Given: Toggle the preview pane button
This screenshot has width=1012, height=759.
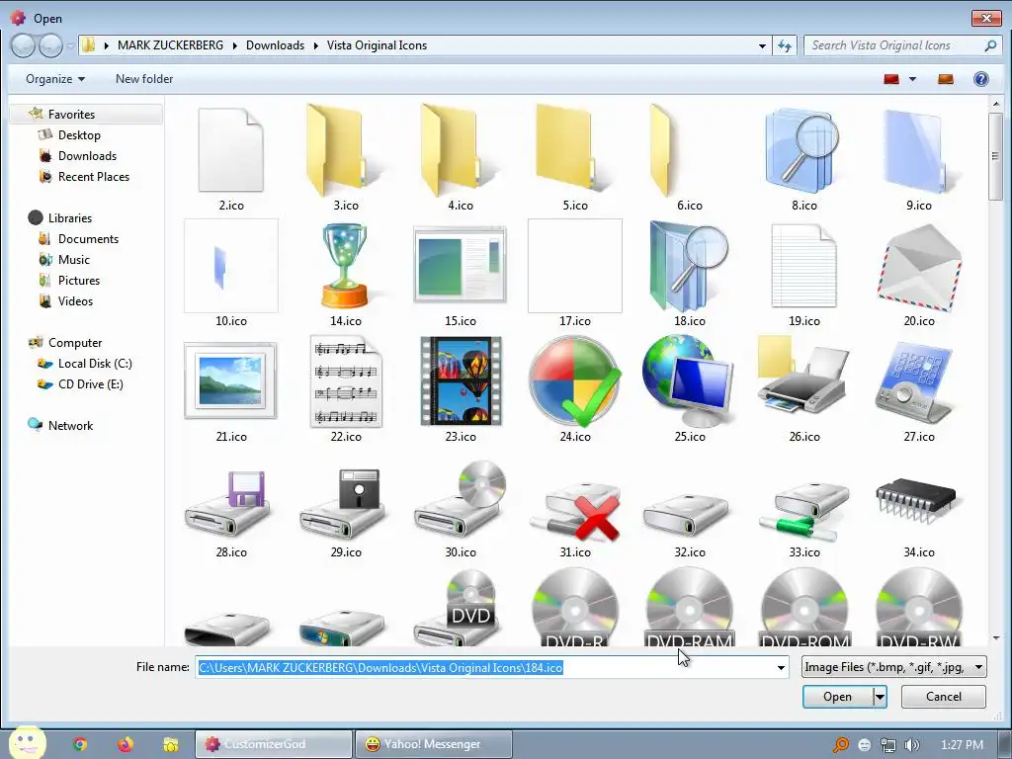Looking at the screenshot, I should (x=946, y=79).
